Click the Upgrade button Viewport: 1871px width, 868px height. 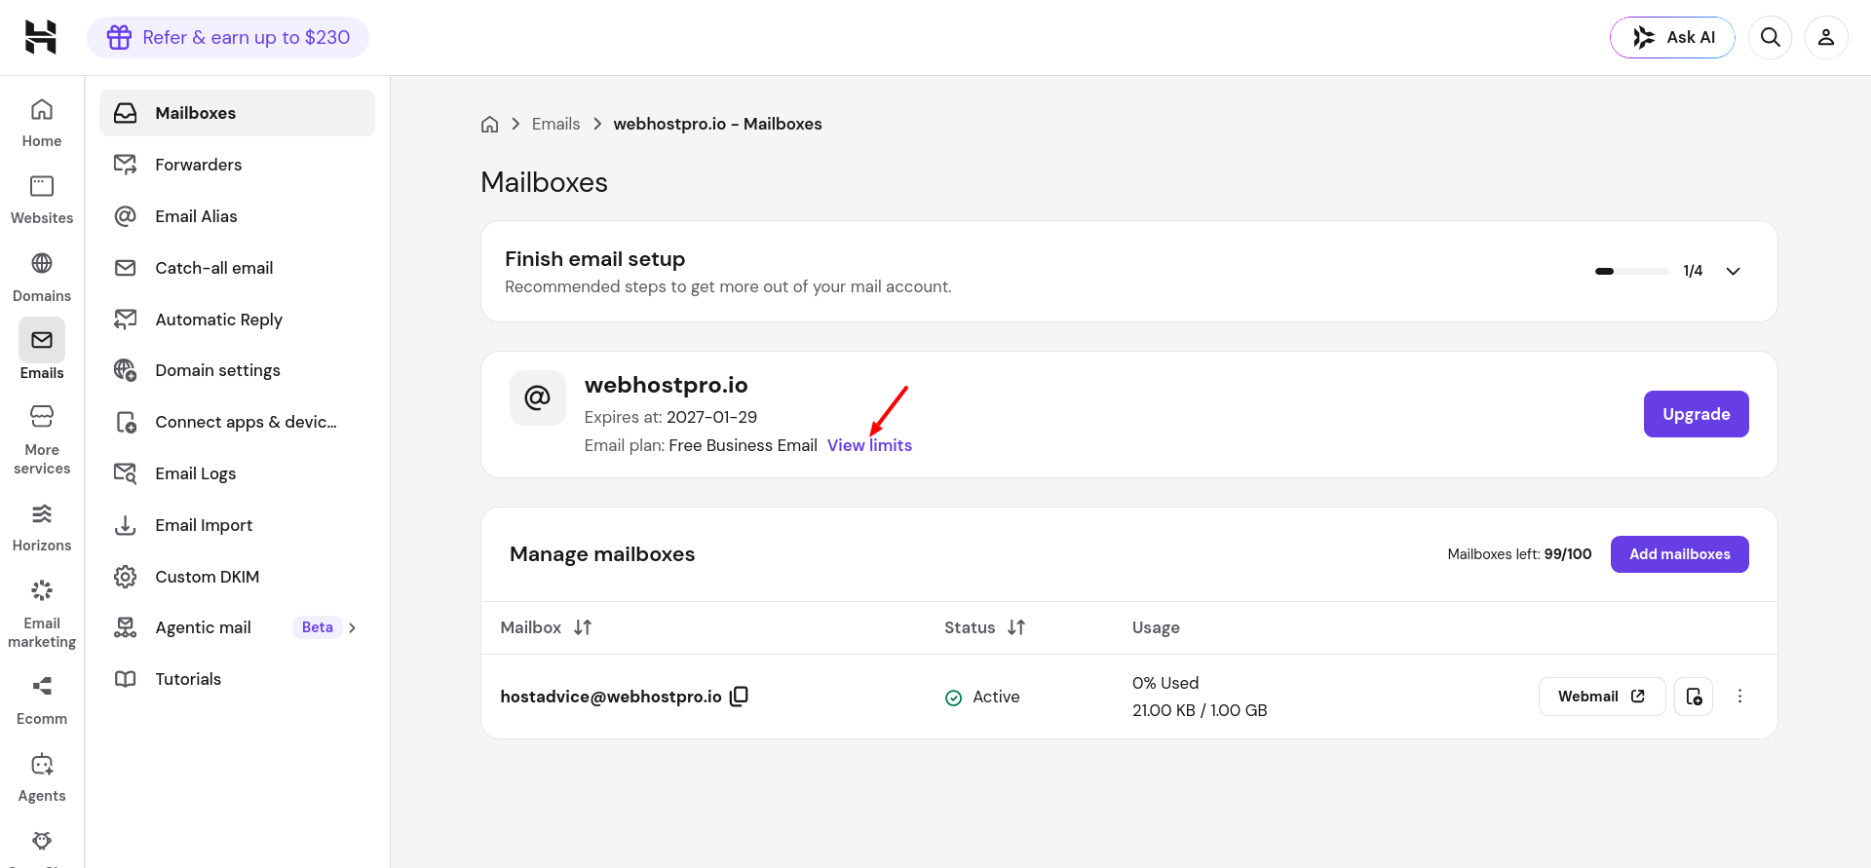[x=1696, y=414]
